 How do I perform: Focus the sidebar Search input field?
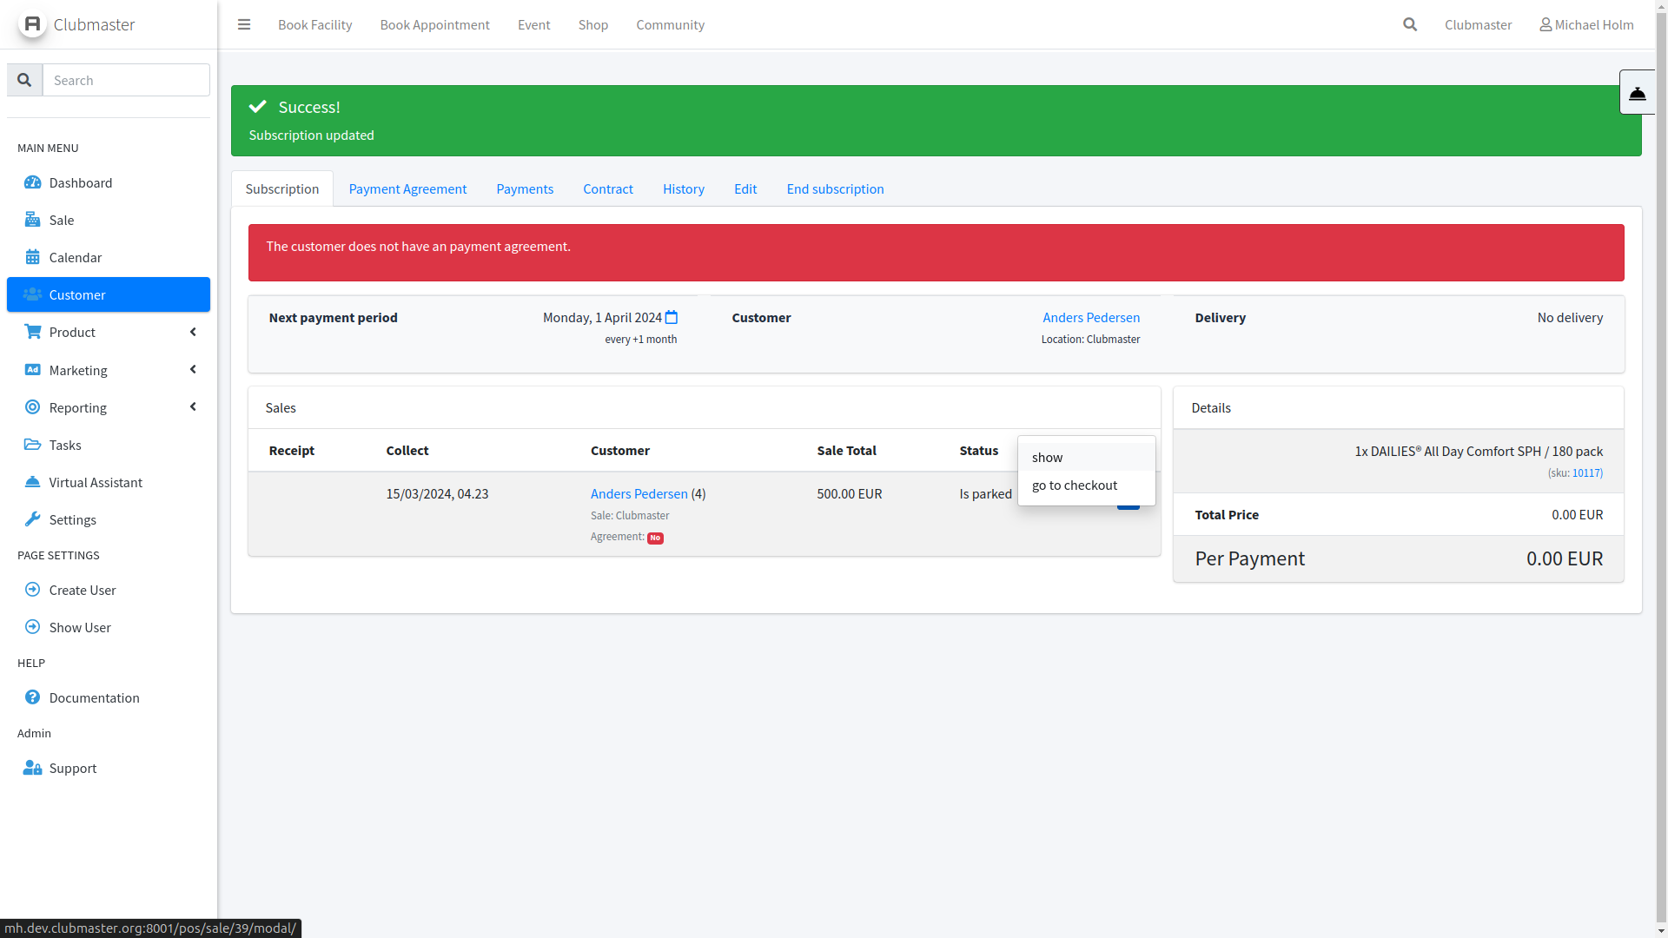126,80
